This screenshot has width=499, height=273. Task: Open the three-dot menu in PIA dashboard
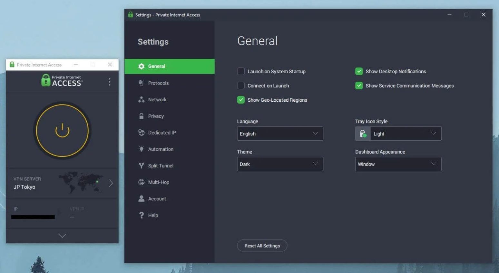(x=110, y=82)
